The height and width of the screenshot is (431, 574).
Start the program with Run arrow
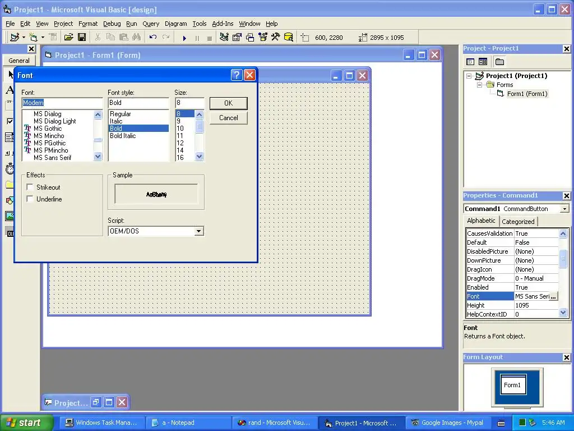184,38
